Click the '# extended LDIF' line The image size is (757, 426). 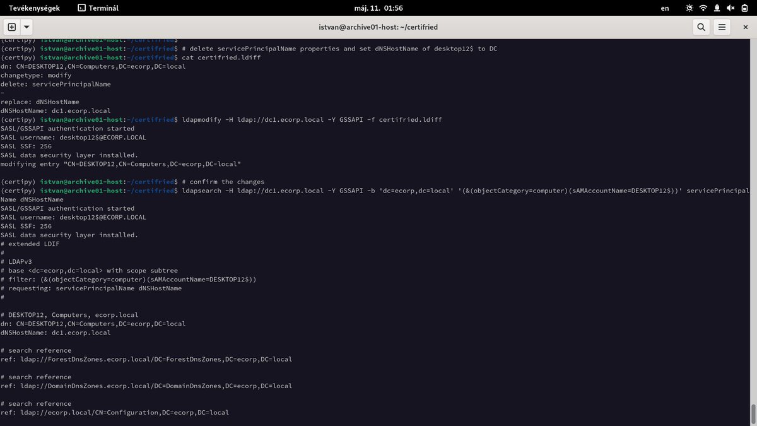click(x=30, y=244)
